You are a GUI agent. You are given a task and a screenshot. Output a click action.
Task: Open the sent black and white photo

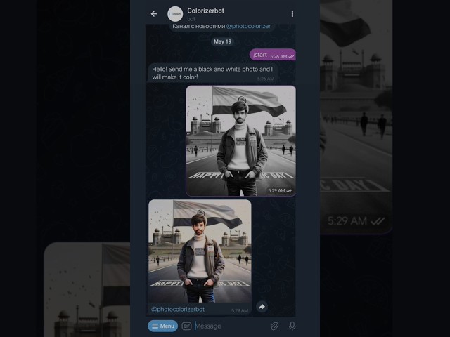point(240,140)
